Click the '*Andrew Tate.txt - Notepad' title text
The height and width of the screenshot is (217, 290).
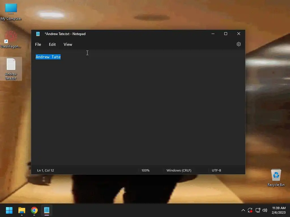coord(65,34)
